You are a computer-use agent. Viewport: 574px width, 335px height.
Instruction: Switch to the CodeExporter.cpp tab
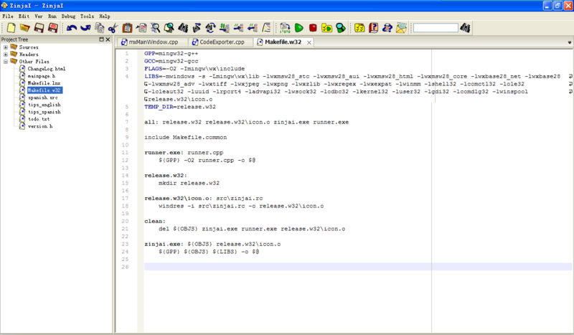tap(220, 42)
